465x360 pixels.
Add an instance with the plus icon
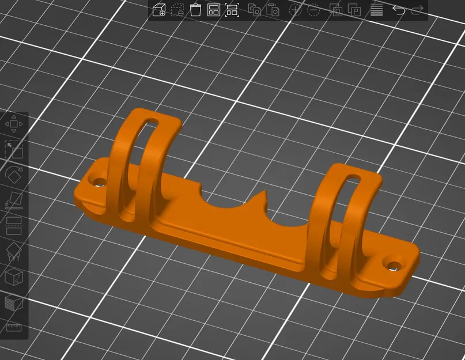pyautogui.click(x=296, y=9)
